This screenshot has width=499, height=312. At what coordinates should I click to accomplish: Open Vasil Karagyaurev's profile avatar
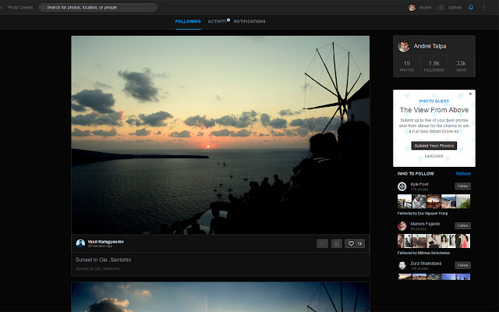pyautogui.click(x=80, y=243)
